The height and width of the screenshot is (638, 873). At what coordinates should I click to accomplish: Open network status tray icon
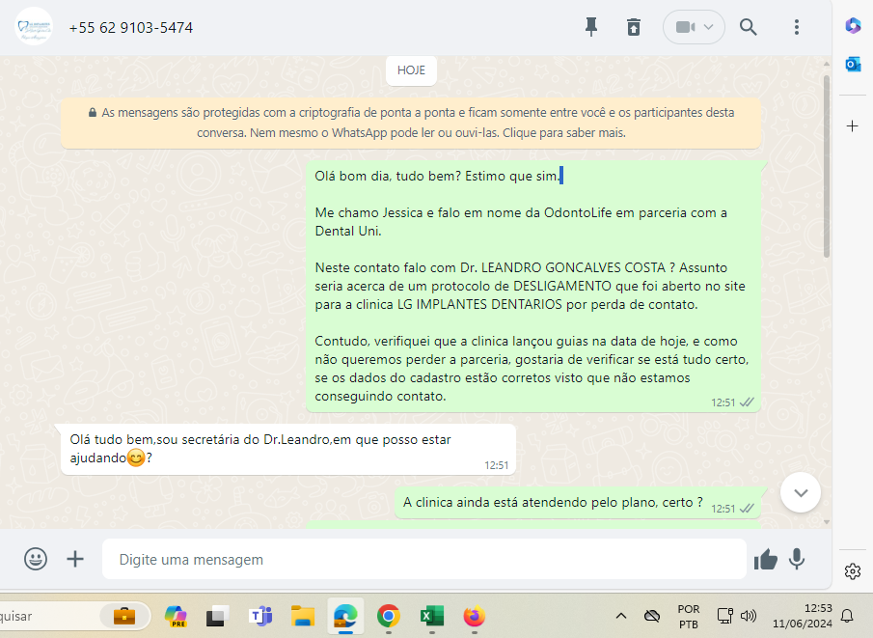[x=724, y=616]
